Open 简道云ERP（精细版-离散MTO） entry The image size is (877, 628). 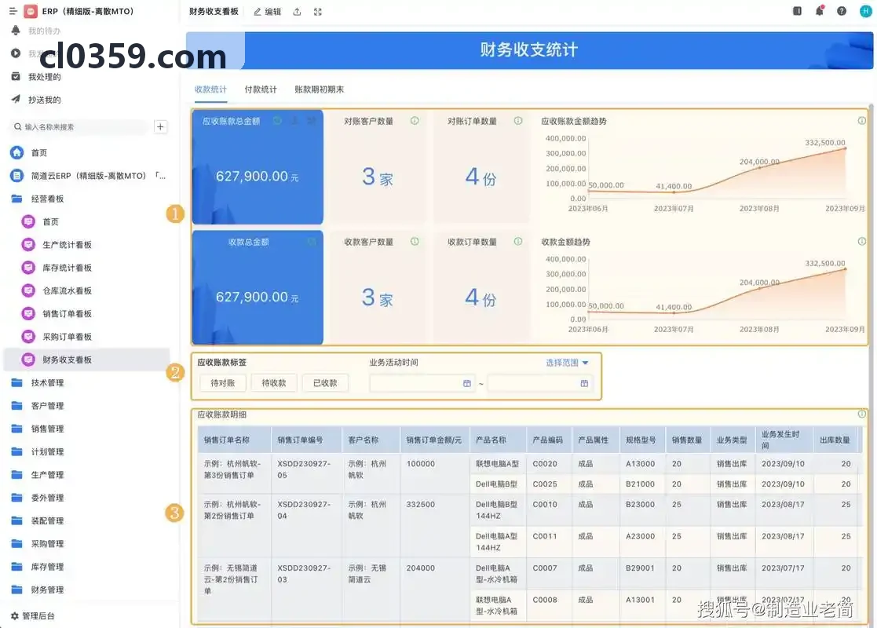tap(89, 176)
